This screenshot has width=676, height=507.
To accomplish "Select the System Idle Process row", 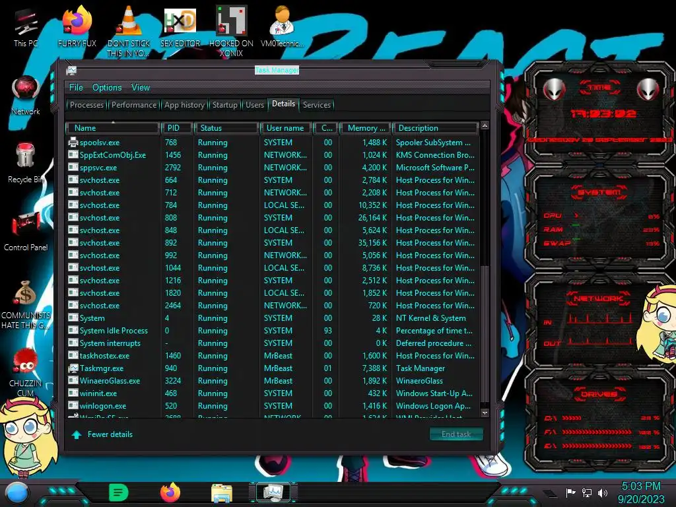I will coord(273,331).
